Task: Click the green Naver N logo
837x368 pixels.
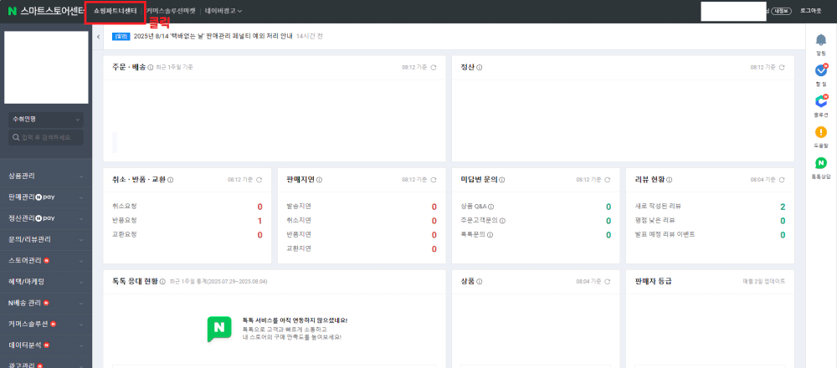Action: pos(13,11)
